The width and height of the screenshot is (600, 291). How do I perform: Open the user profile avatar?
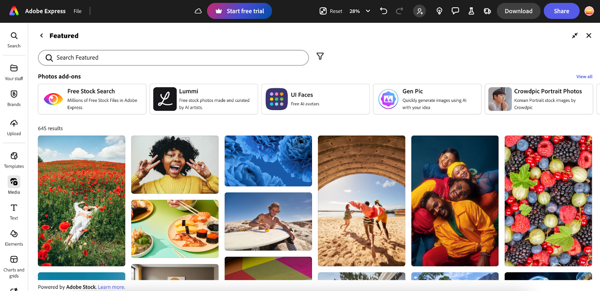tap(589, 11)
